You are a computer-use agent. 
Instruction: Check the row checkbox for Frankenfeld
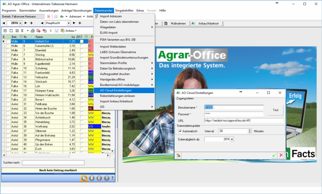coord(8,73)
